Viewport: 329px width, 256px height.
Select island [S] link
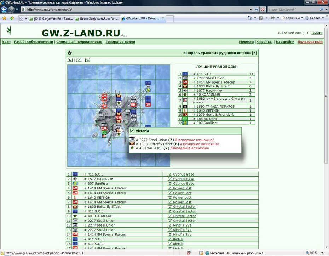click(x=87, y=60)
